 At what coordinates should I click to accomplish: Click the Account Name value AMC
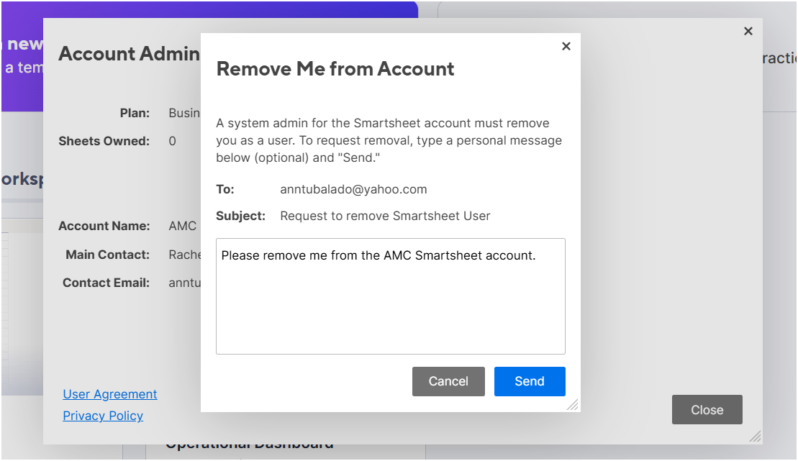[x=182, y=226]
